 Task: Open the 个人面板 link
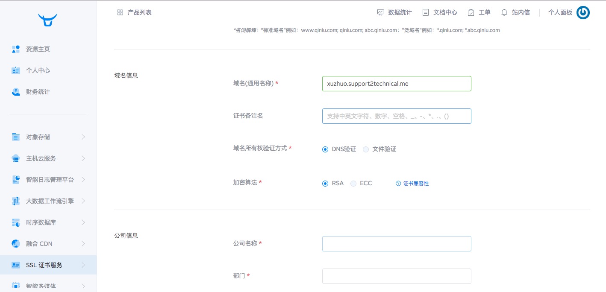pyautogui.click(x=560, y=12)
